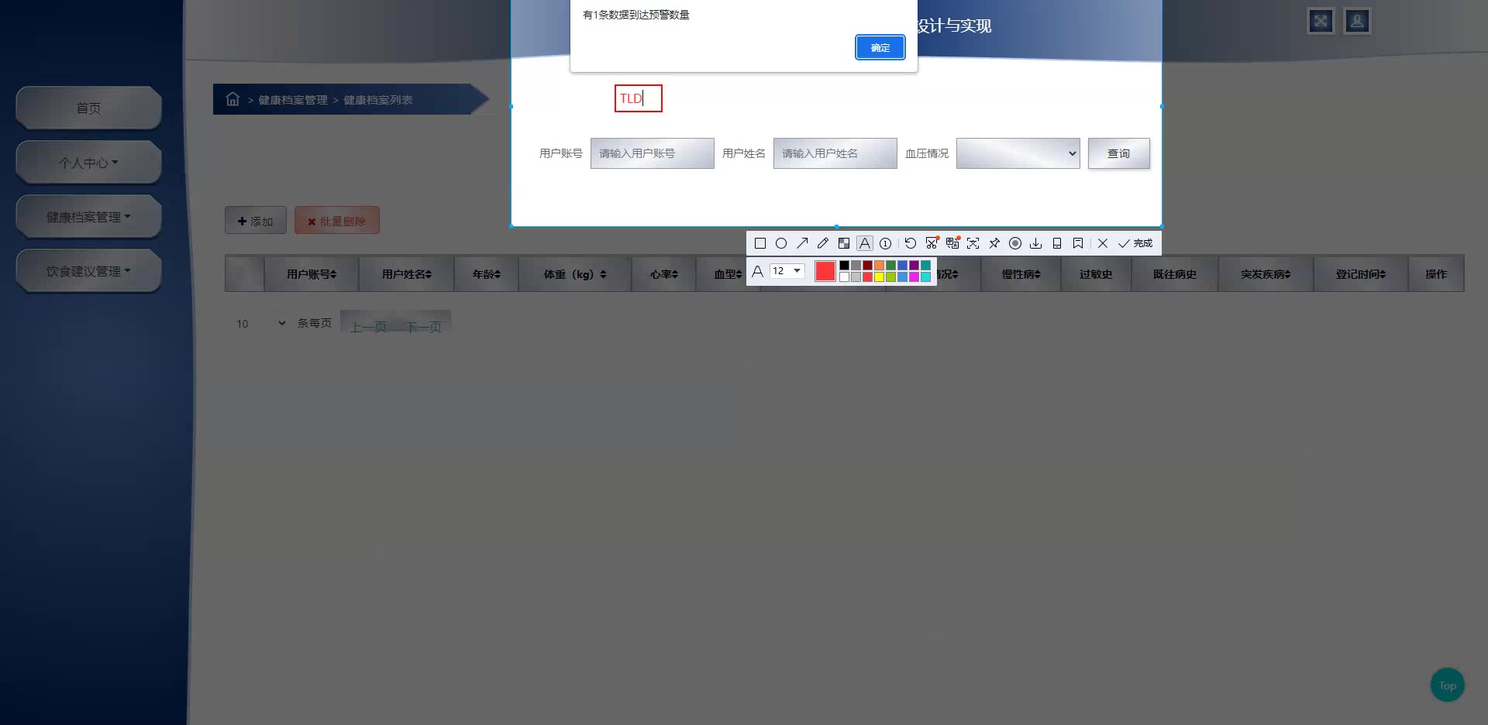The height and width of the screenshot is (725, 1488).
Task: Select the pencil freehand tool
Action: click(823, 243)
